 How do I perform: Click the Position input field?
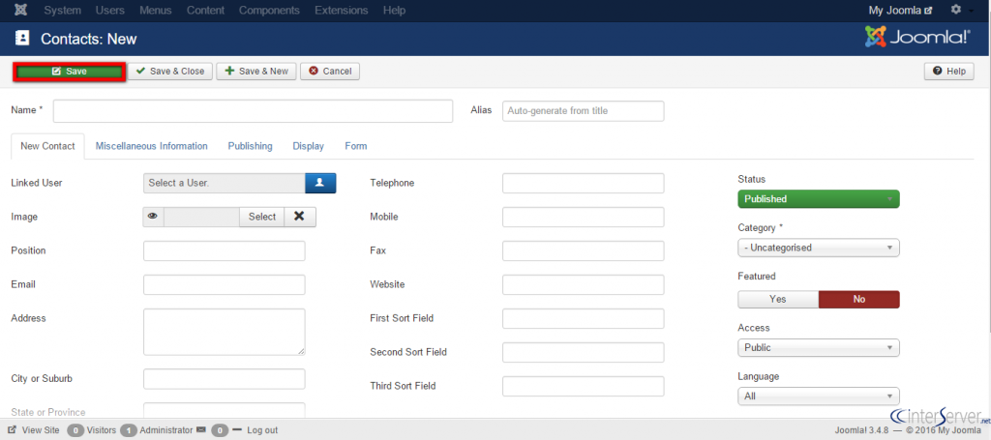coord(225,250)
